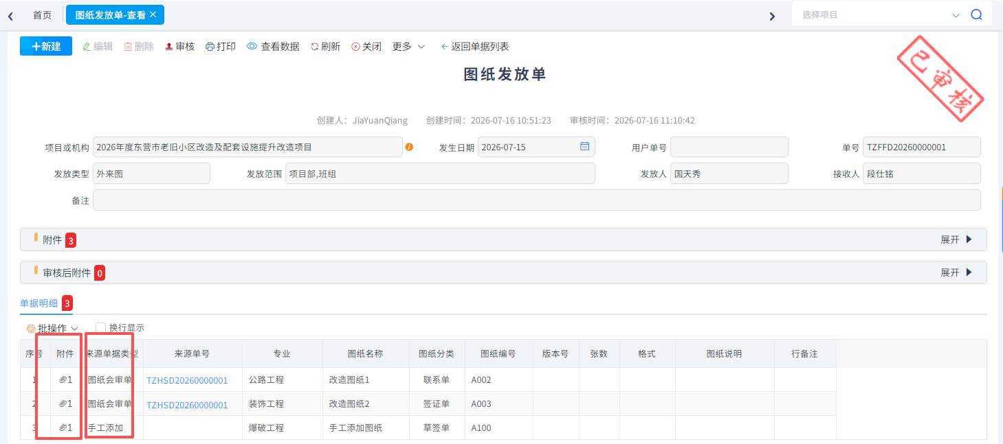Click the 专业 column header
The image size is (1003, 444).
coord(282,354)
